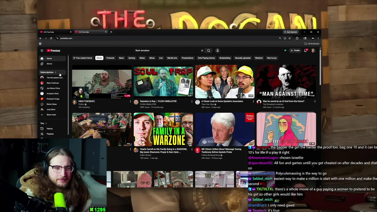
Task: Play the JOJI-777 remix mix thumbnail
Action: [x=286, y=129]
